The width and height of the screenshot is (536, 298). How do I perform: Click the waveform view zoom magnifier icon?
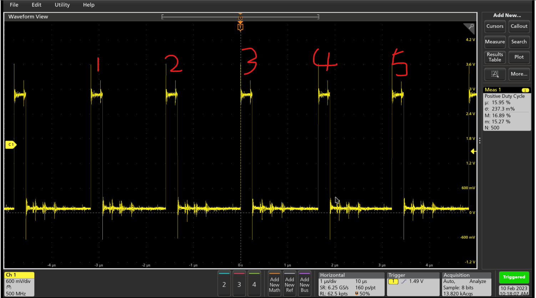(469, 28)
